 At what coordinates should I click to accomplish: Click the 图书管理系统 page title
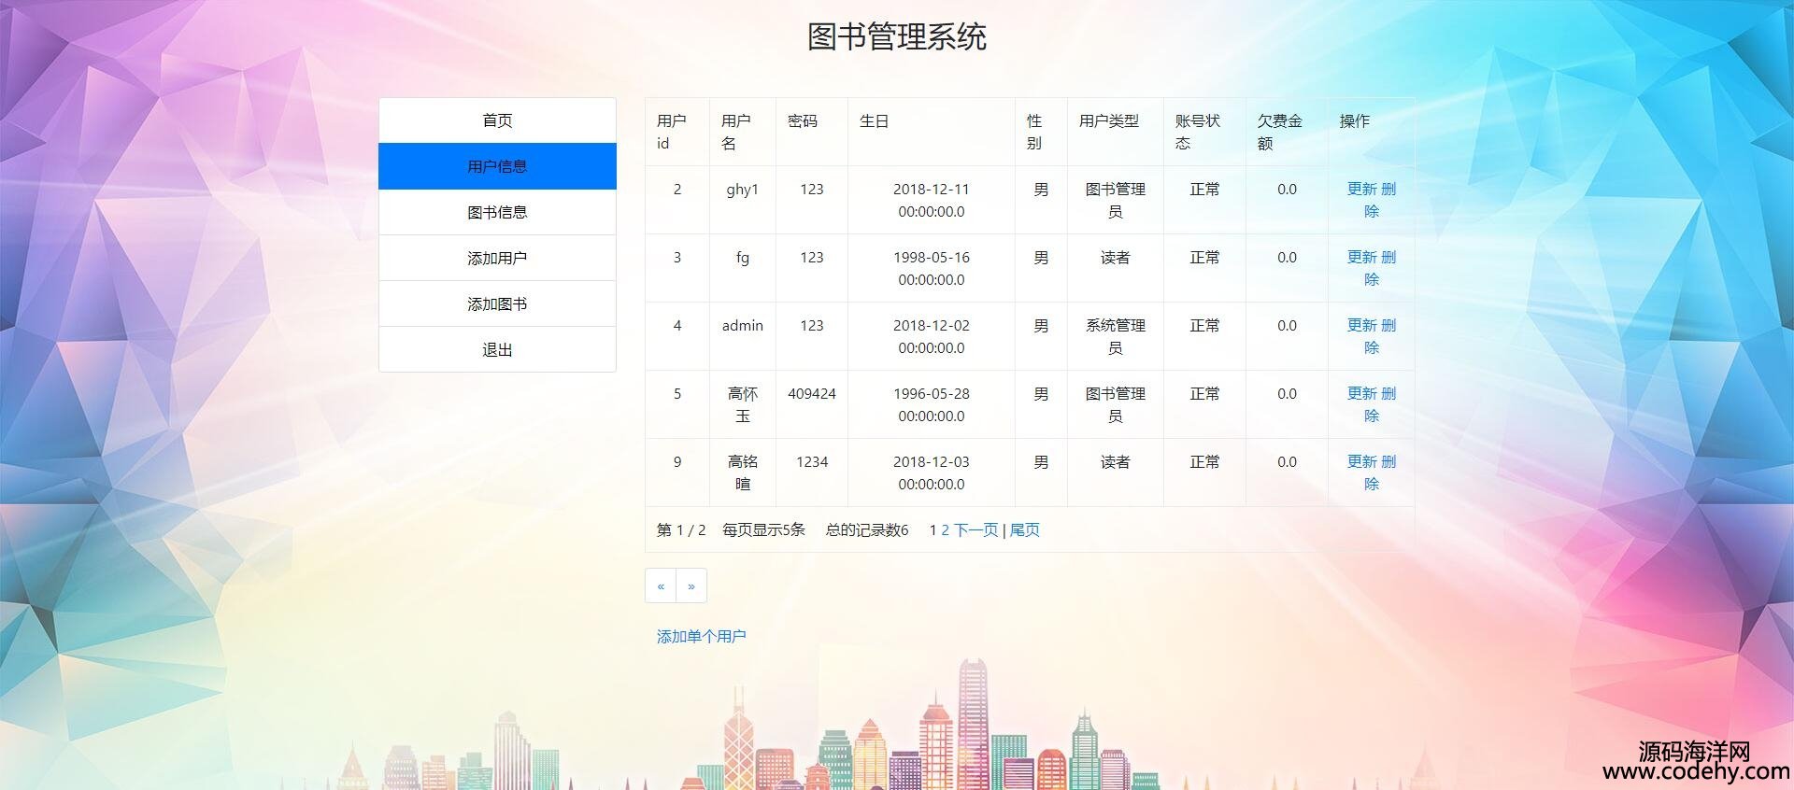coord(897,37)
